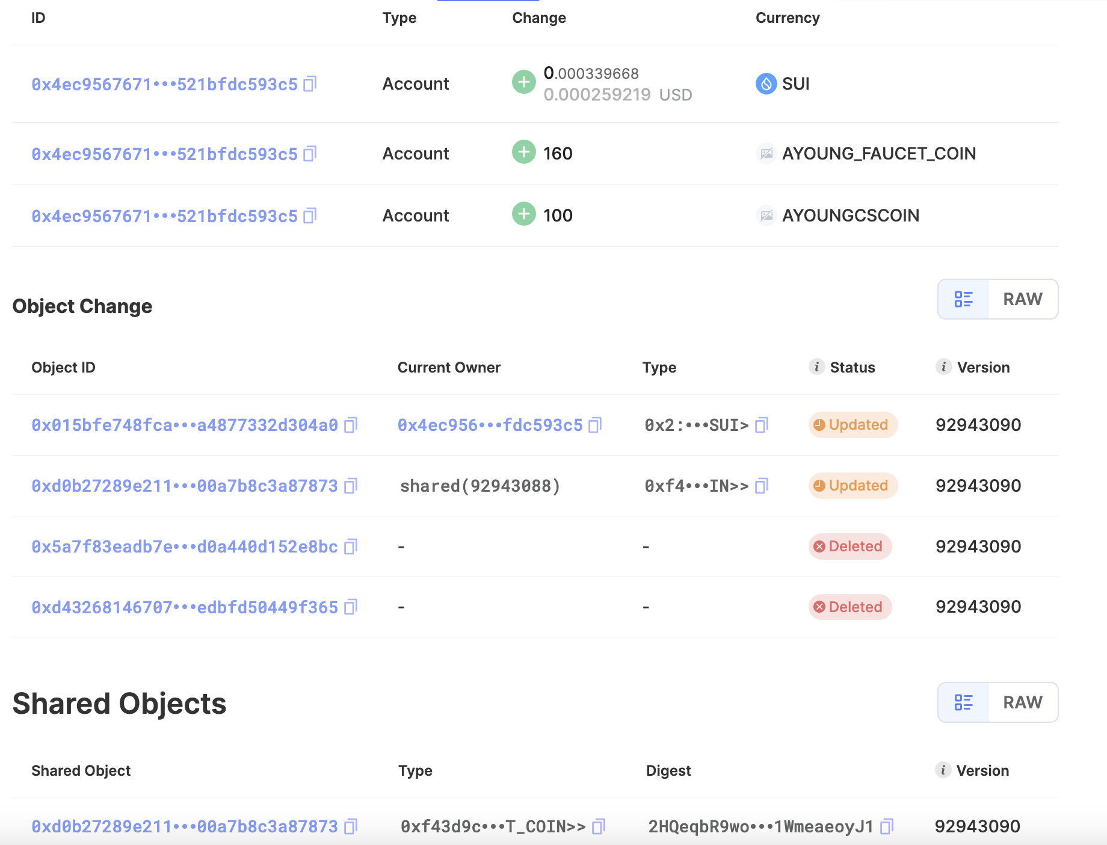Copy current owner address 0x4ec956•••fdc593c5
Viewport: 1107px width, 845px height.
pos(594,426)
